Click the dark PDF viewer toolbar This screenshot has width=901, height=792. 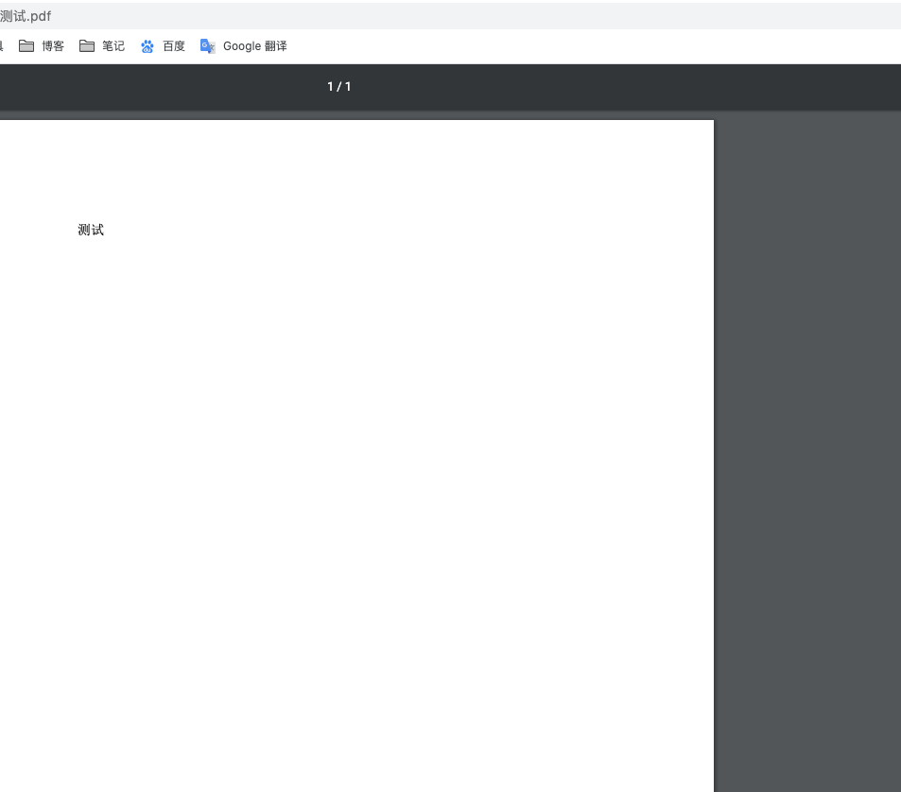coord(567,86)
